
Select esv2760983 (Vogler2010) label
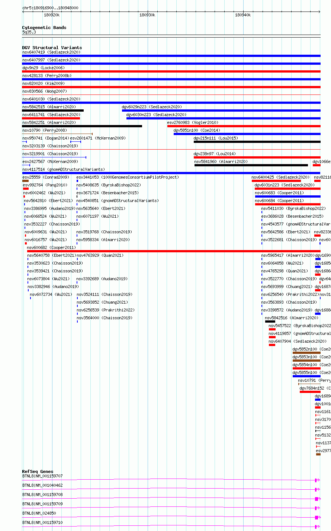point(193,122)
